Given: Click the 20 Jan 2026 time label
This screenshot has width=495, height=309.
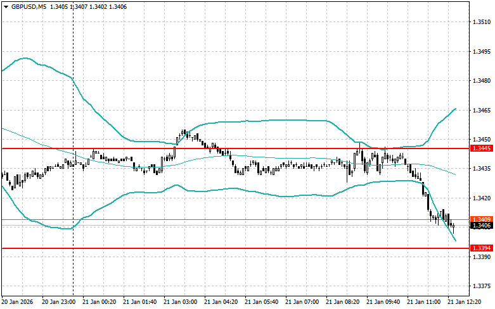Looking at the screenshot, I should 17,302.
